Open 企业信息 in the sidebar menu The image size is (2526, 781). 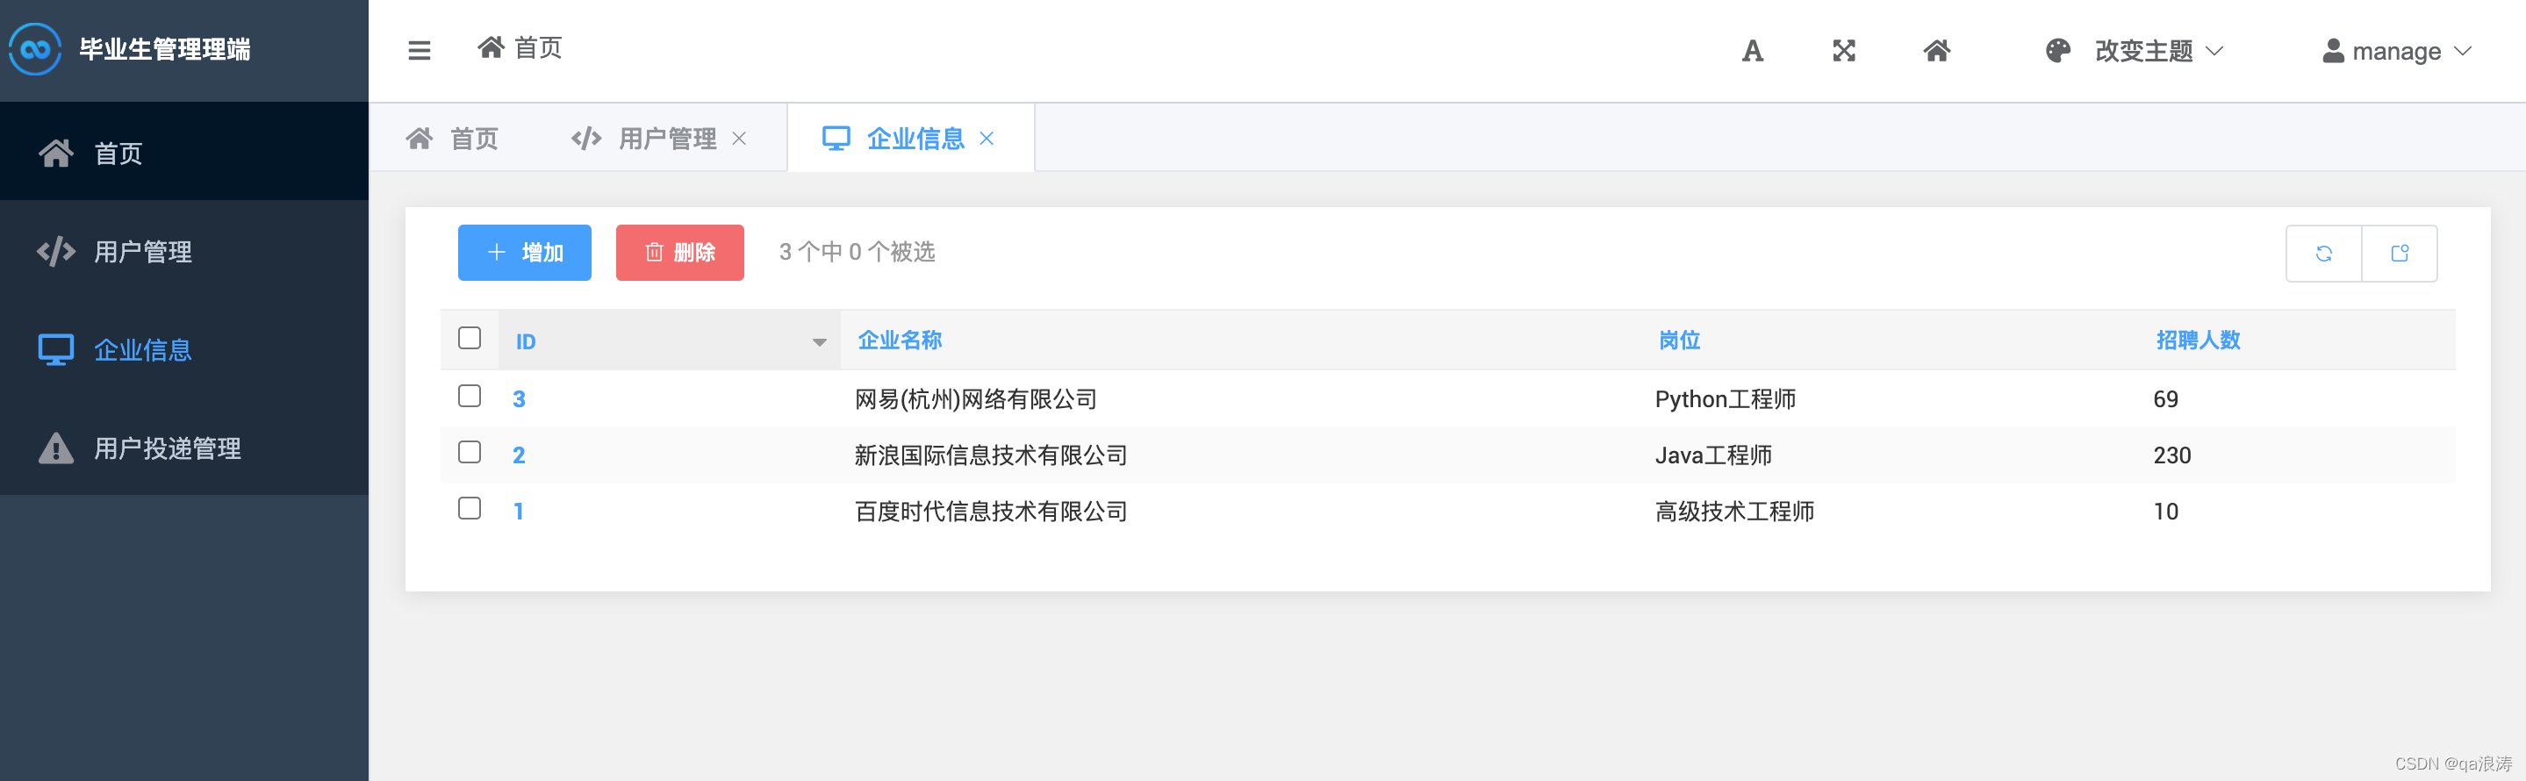coord(184,350)
